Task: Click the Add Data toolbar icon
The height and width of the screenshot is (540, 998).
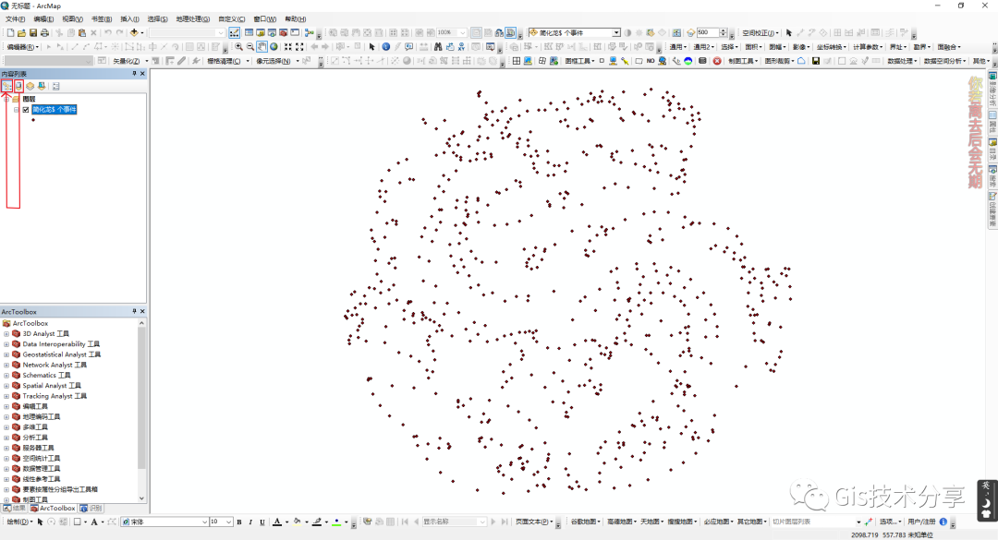Action: coord(135,32)
